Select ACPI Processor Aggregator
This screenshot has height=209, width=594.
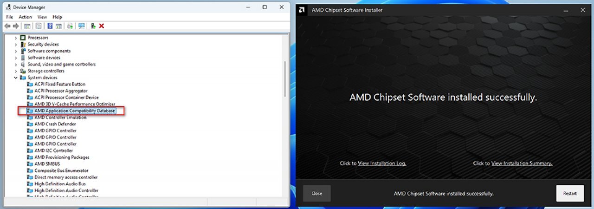[x=61, y=91]
